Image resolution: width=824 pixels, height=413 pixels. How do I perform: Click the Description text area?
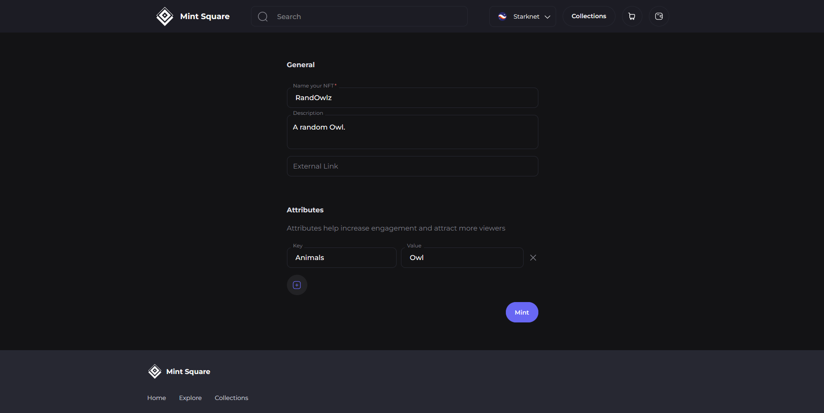412,132
